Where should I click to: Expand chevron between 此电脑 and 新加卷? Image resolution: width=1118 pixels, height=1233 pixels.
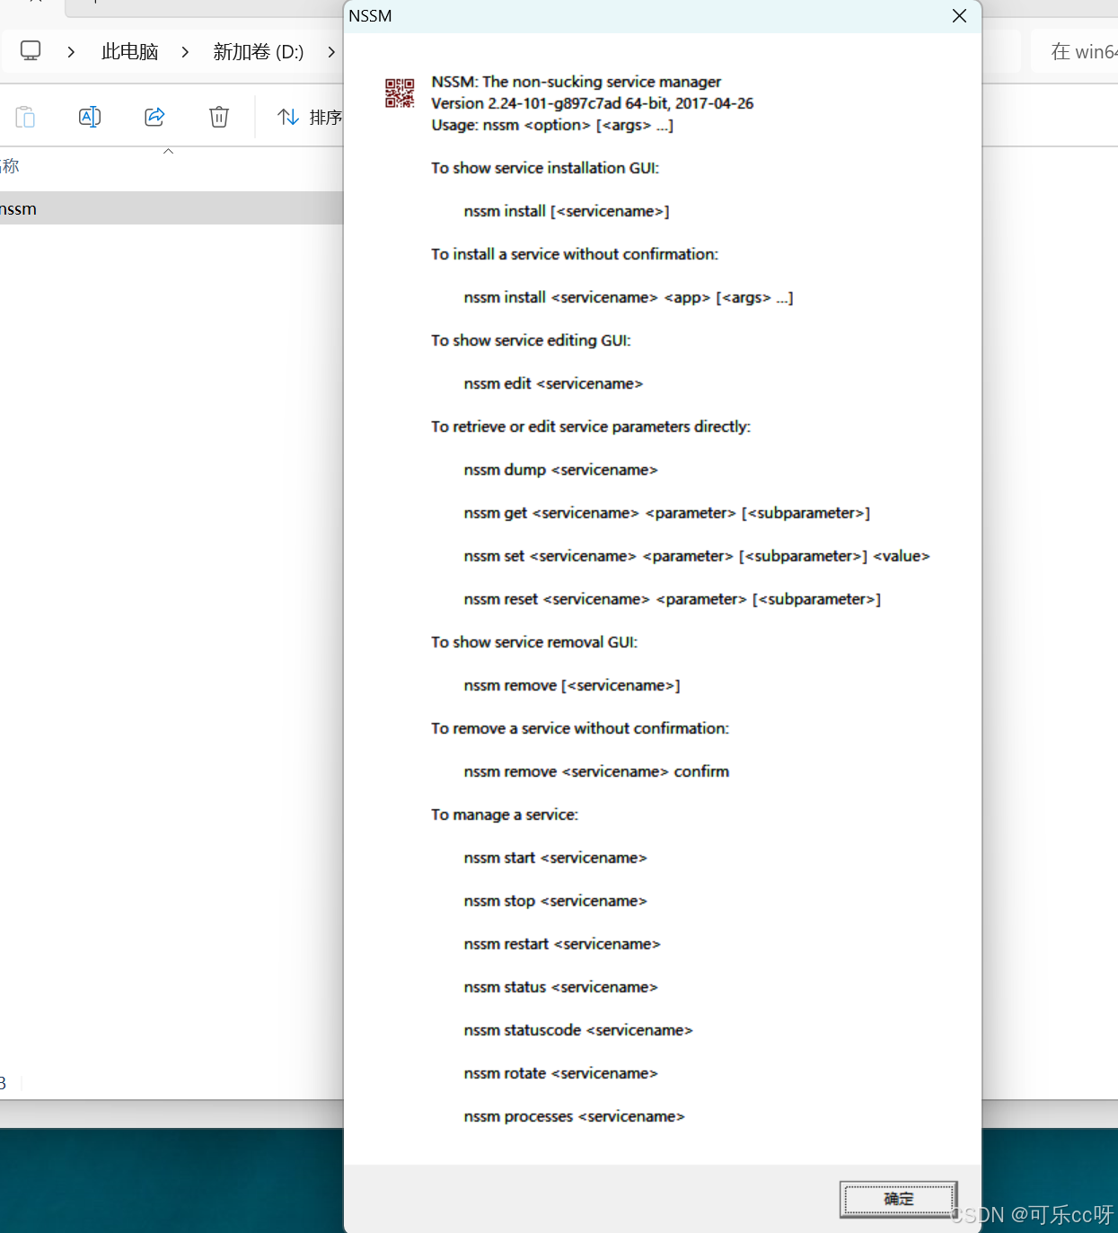pyautogui.click(x=185, y=52)
